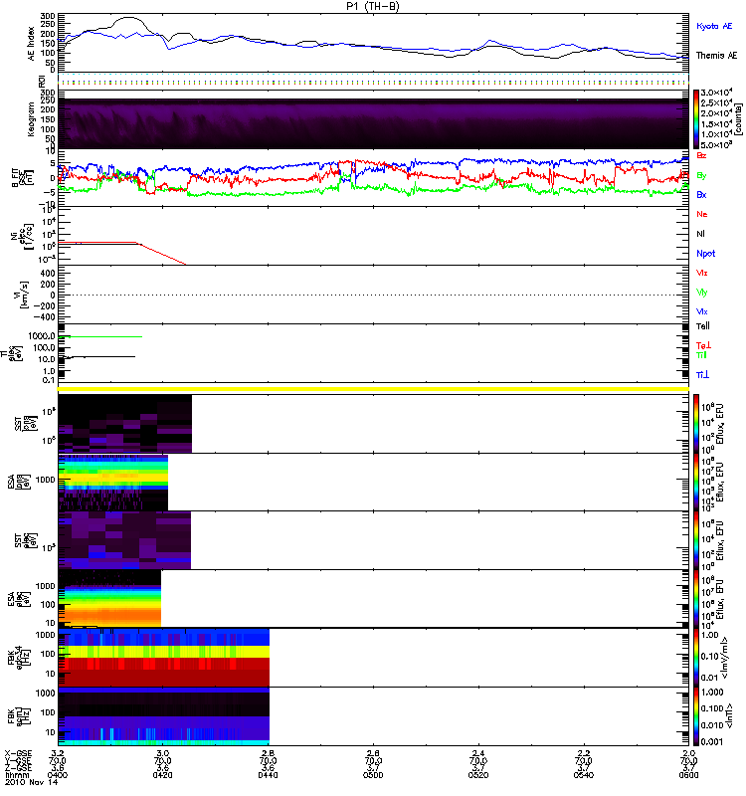Select the "Themis AE" legend label
Image resolution: width=746 pixels, height=796 pixels.
click(716, 56)
